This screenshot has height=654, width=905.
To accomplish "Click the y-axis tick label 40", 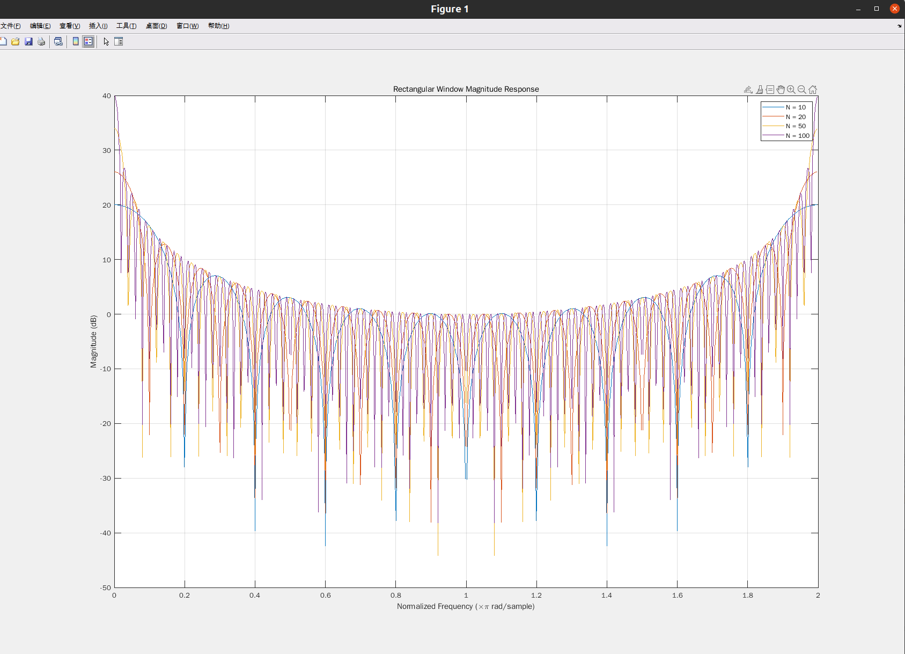I will click(x=107, y=96).
